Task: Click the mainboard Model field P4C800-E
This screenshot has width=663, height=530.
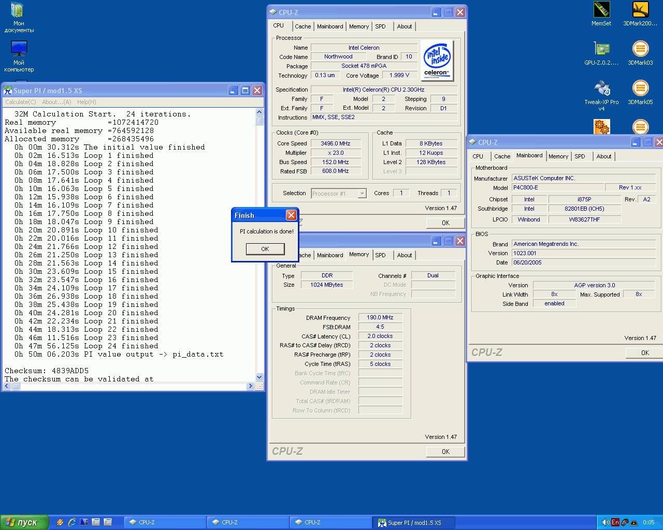Action: [x=558, y=188]
